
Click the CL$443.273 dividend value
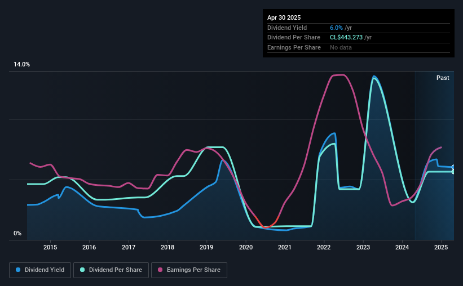[x=346, y=38]
